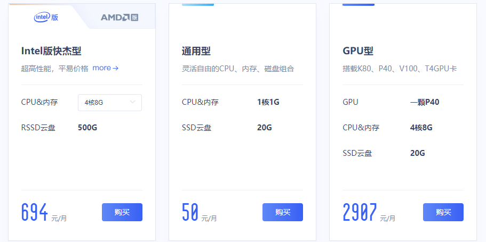Click the 500G RSSD云盘 value
This screenshot has width=486, height=242.
tap(87, 128)
